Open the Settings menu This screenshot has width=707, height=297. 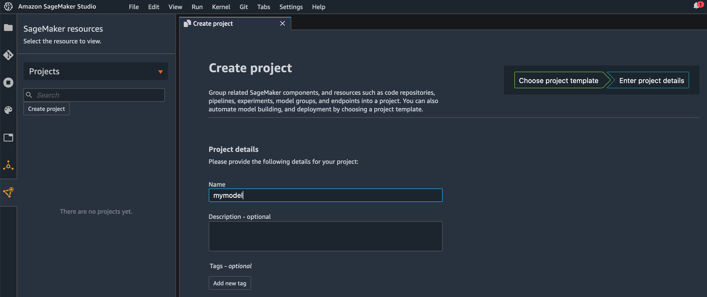point(291,7)
